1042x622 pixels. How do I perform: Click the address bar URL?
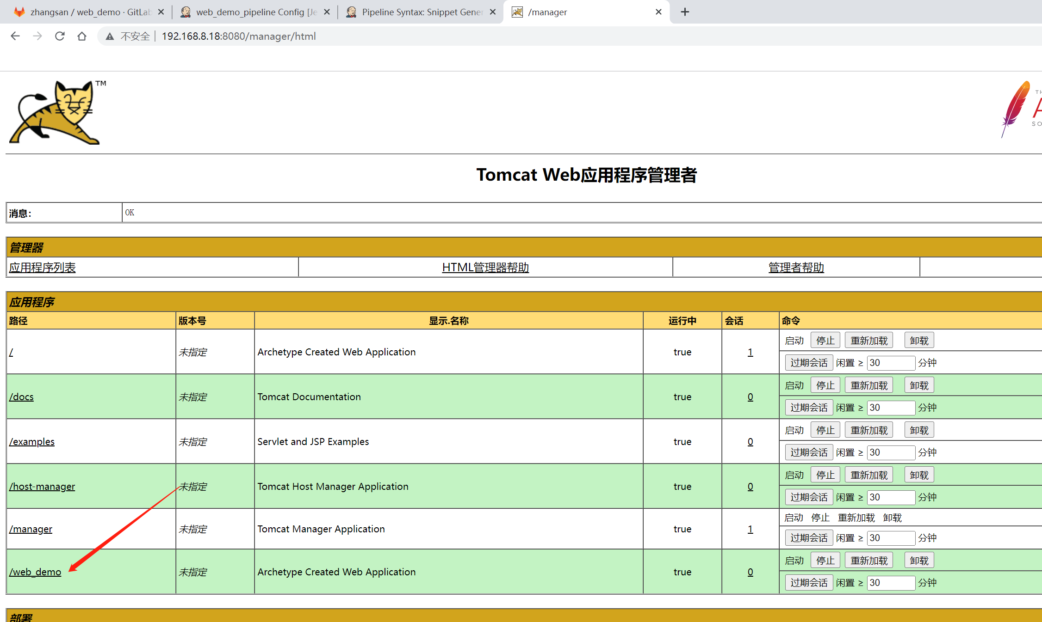click(x=239, y=36)
